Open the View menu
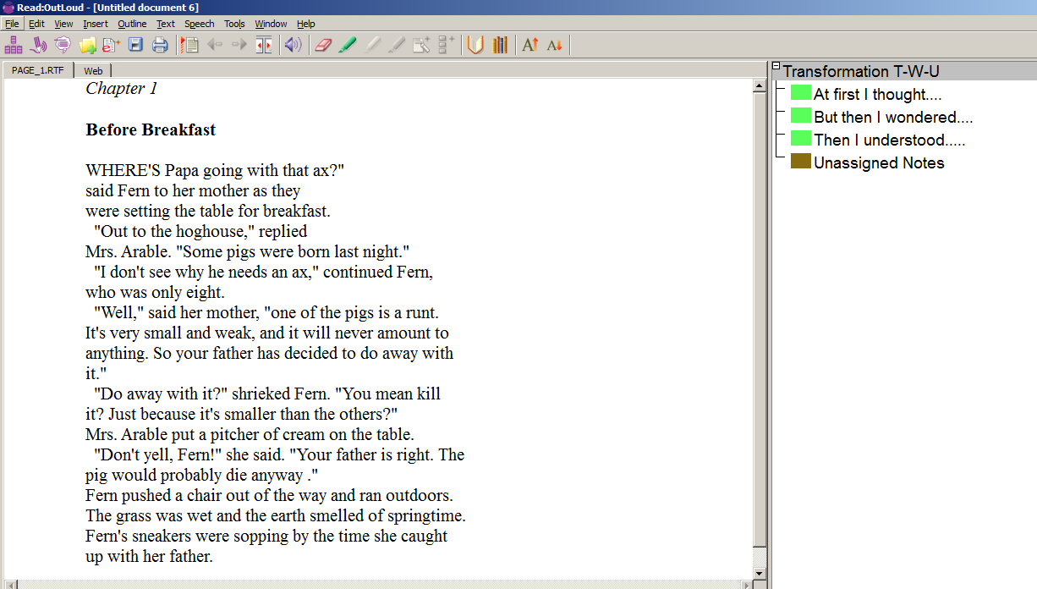This screenshot has width=1037, height=589. tap(63, 24)
